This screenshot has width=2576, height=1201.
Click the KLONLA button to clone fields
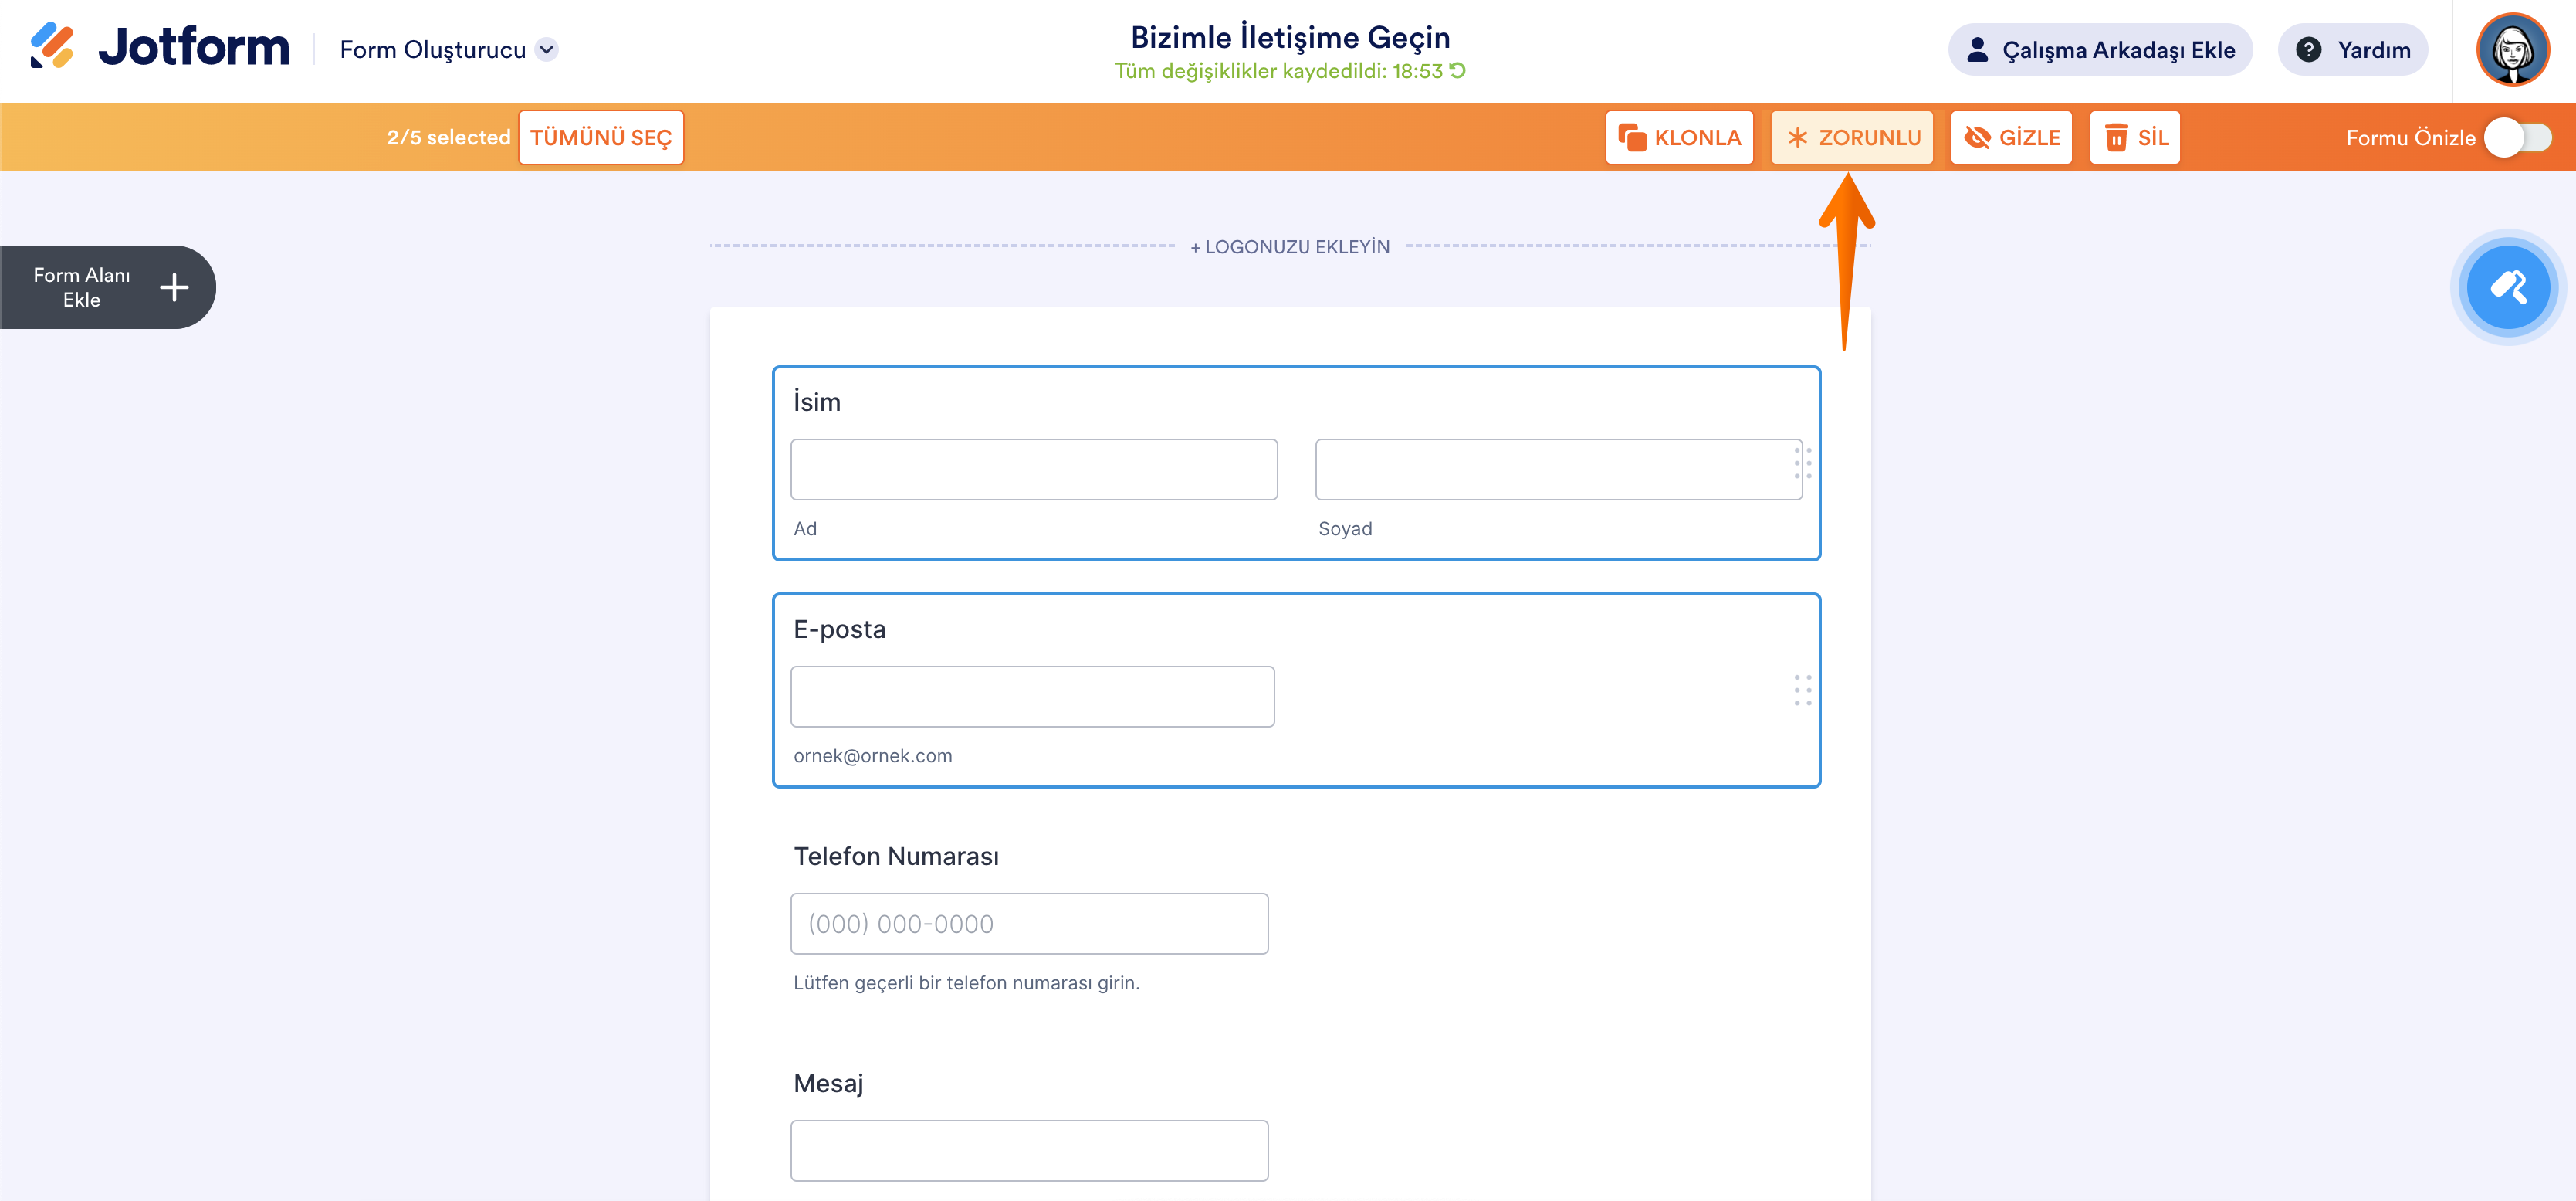(x=1679, y=138)
